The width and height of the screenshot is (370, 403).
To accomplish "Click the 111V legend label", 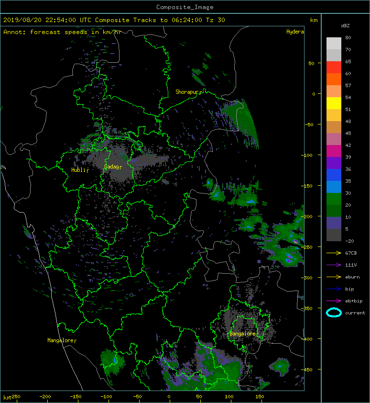I will click(x=351, y=265).
